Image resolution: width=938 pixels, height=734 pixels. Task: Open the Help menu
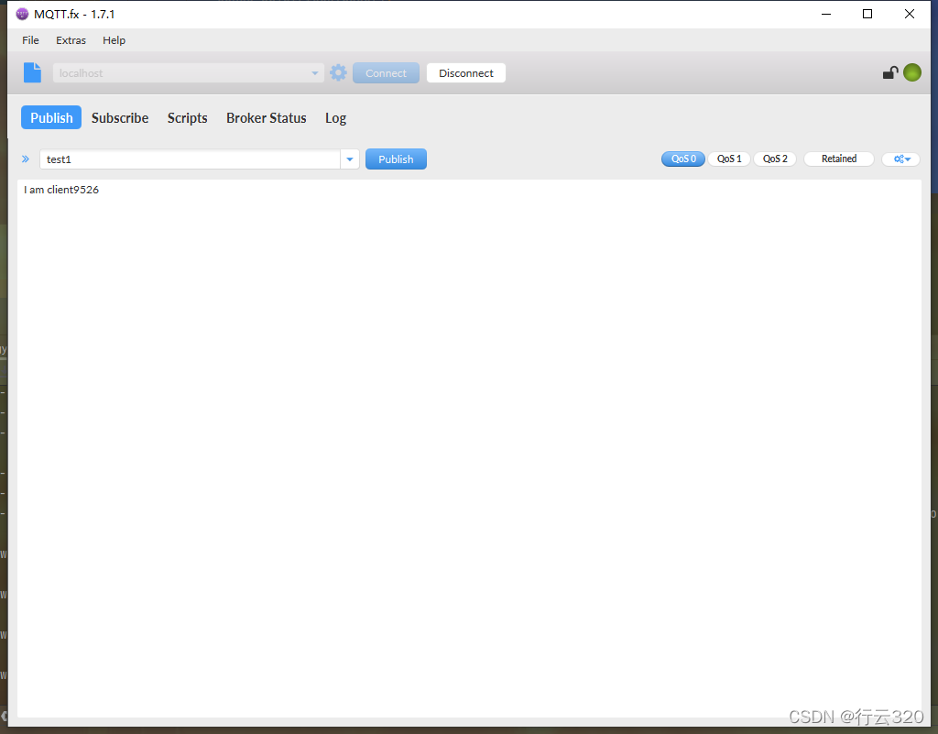(114, 40)
